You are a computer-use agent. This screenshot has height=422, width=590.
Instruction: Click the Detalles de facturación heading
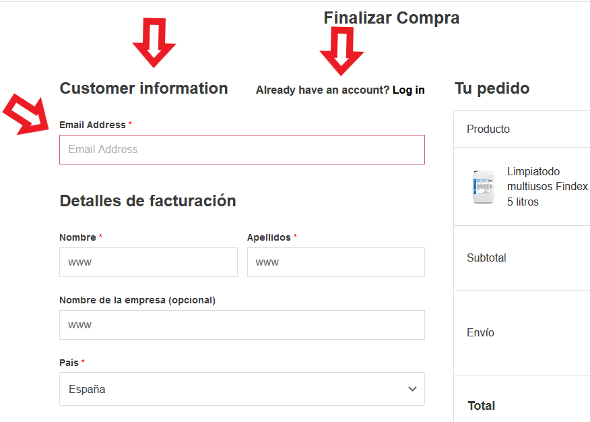148,201
